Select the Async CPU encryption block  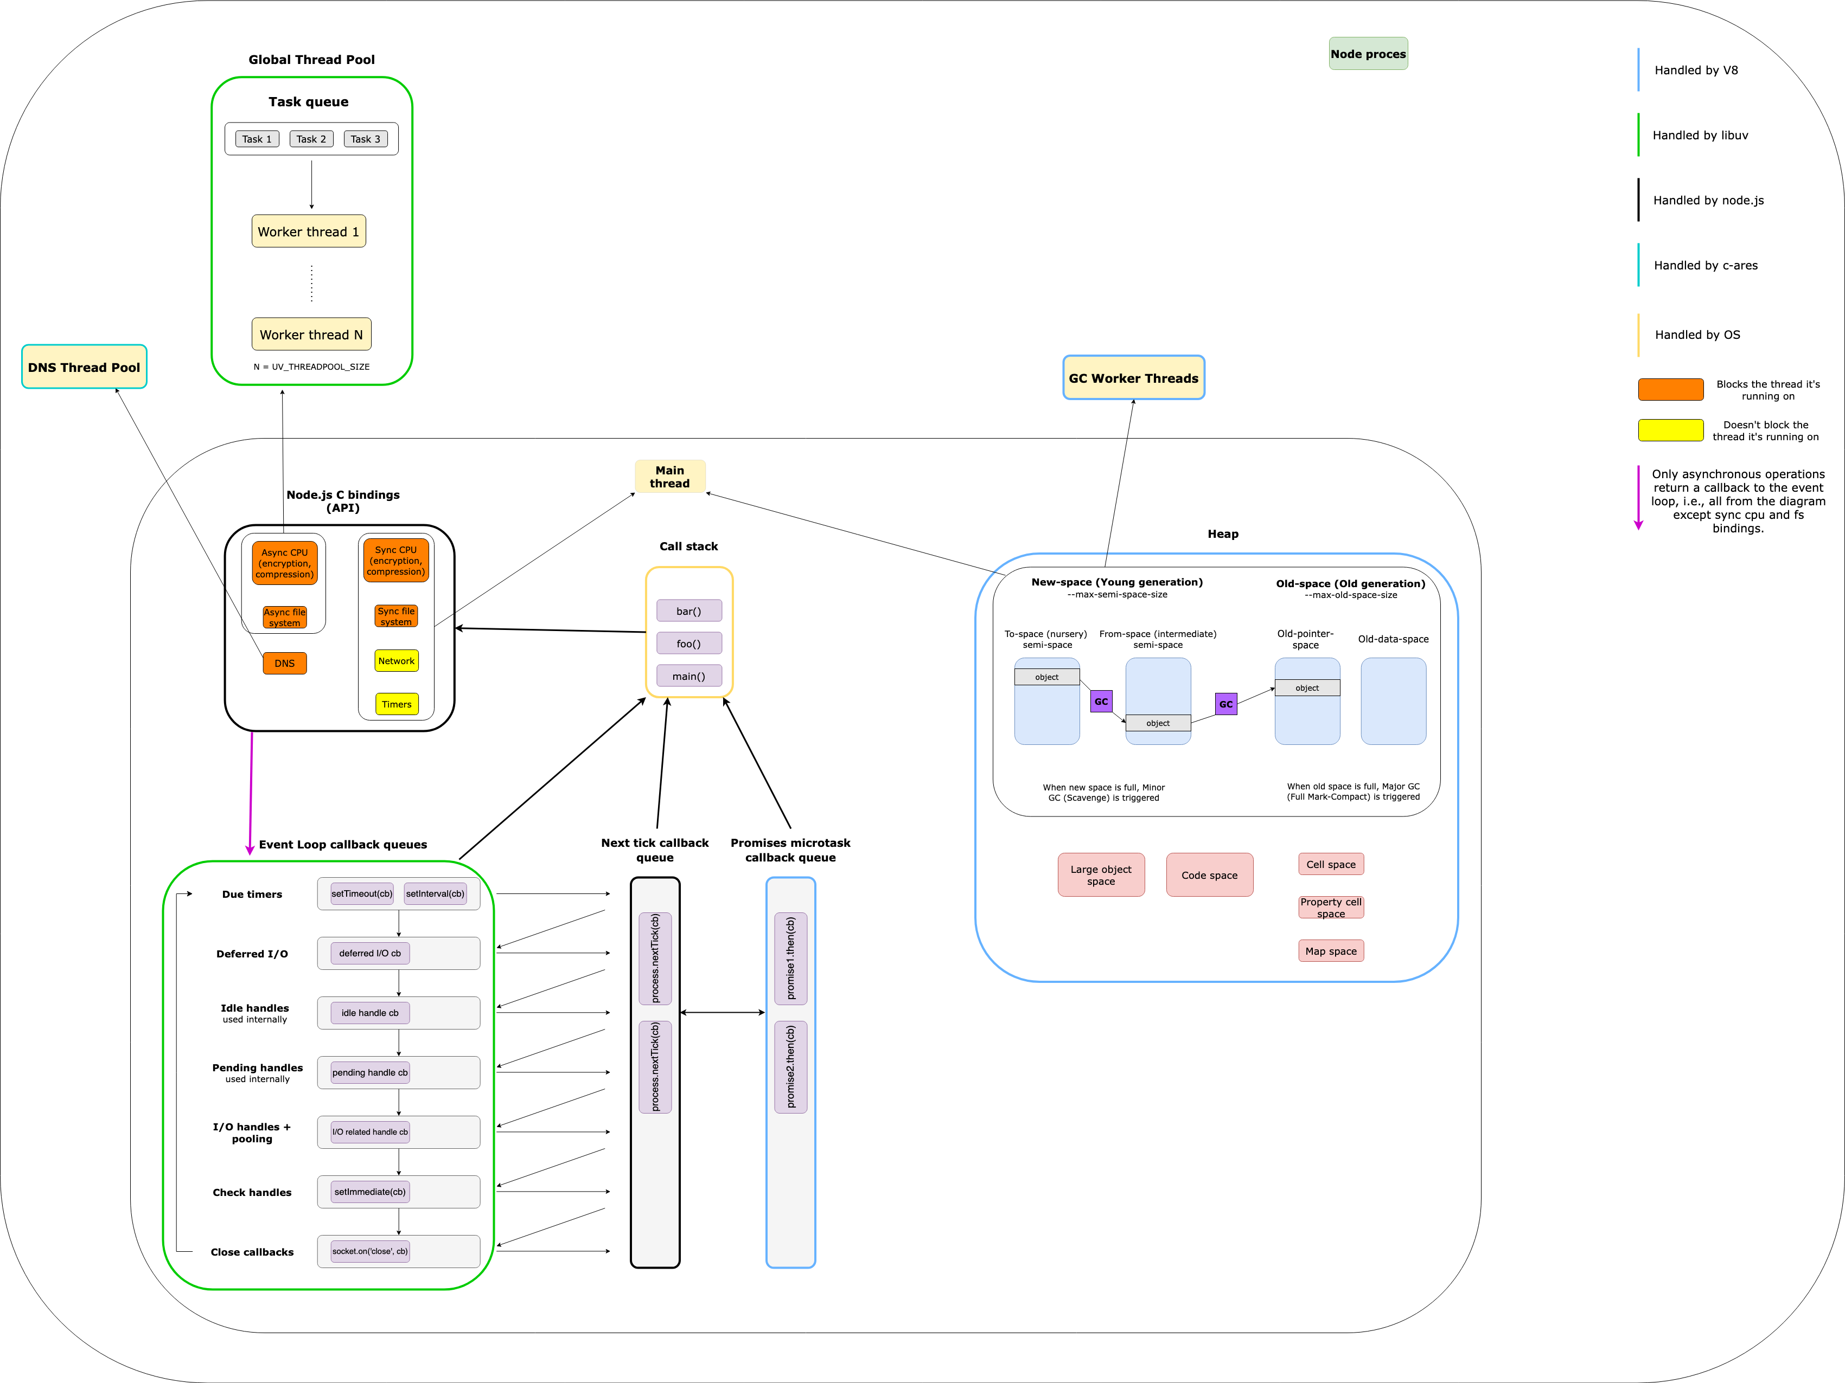pyautogui.click(x=284, y=563)
